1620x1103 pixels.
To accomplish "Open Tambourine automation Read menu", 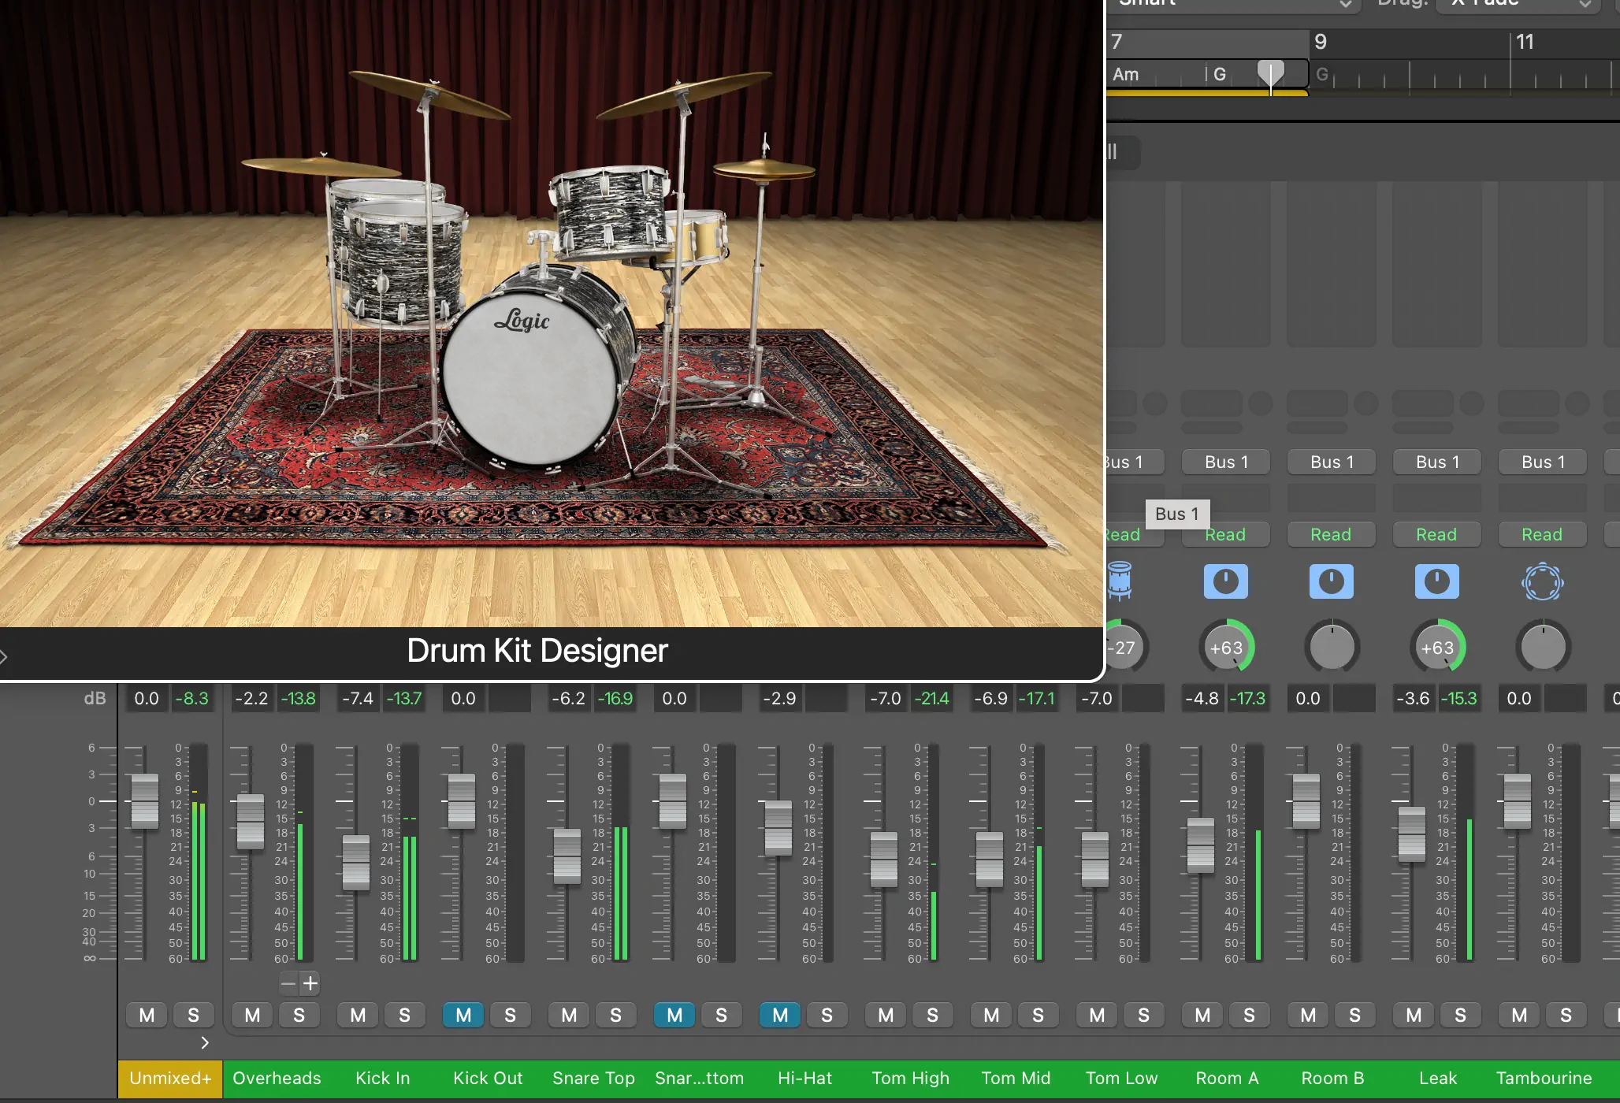I will point(1542,534).
